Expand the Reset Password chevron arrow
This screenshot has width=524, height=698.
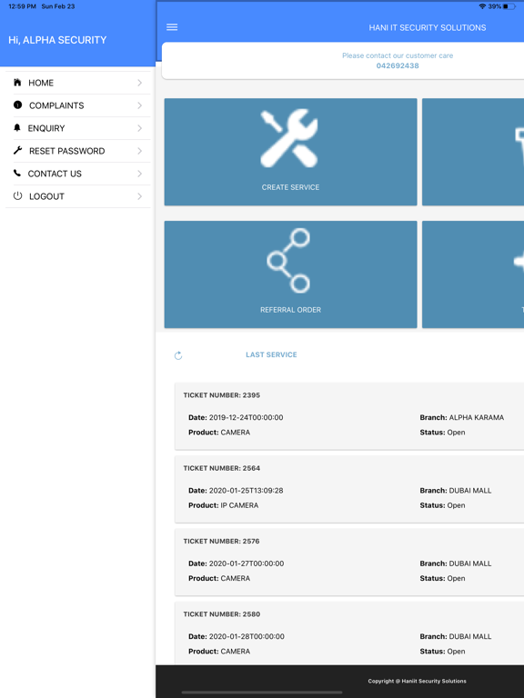tap(139, 151)
